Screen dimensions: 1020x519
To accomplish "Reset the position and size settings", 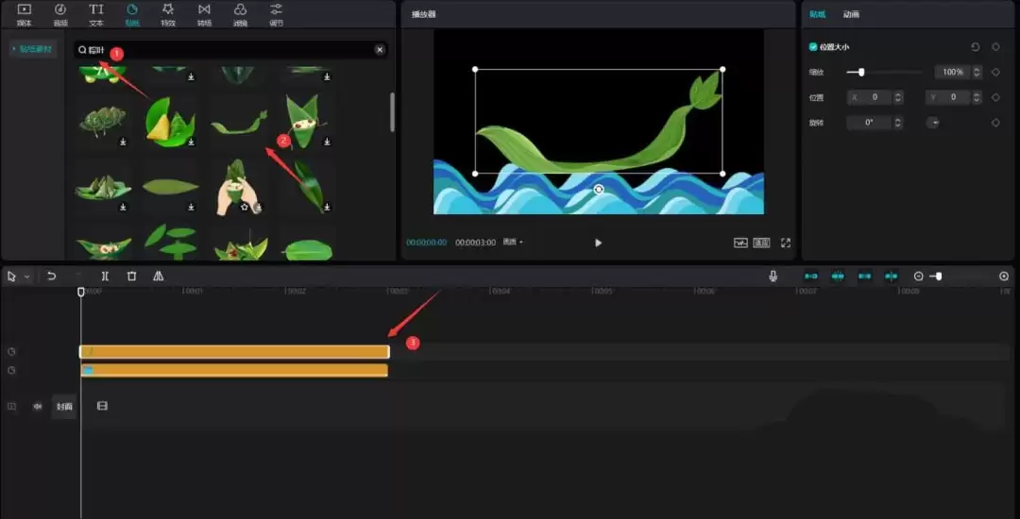I will 975,47.
